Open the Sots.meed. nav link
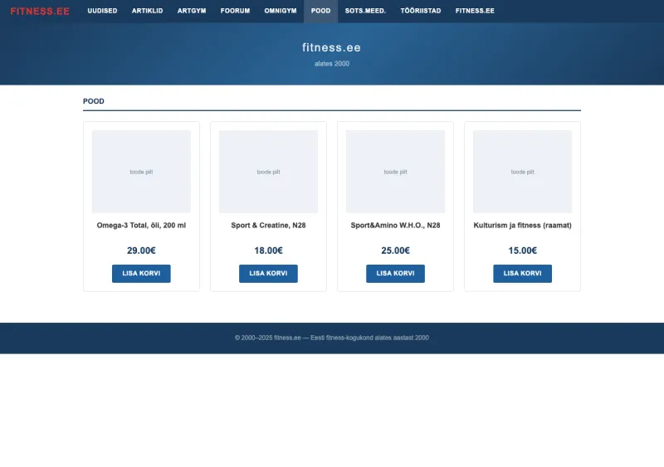Image resolution: width=664 pixels, height=467 pixels. [365, 11]
